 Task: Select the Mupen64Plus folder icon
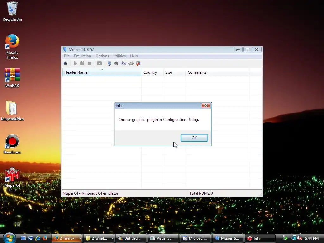point(12,111)
